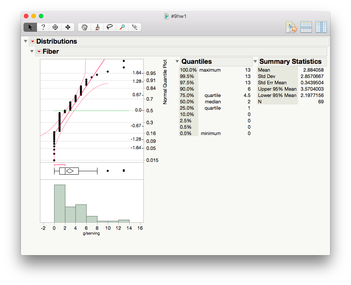Click the N value 69
The width and height of the screenshot is (351, 285).
(321, 101)
